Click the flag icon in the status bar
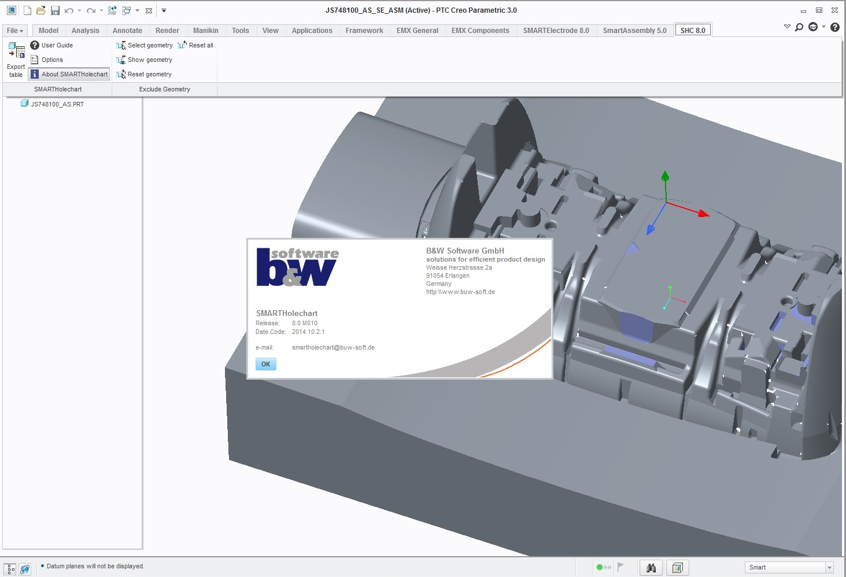Viewport: 846px width, 577px height. pos(620,567)
